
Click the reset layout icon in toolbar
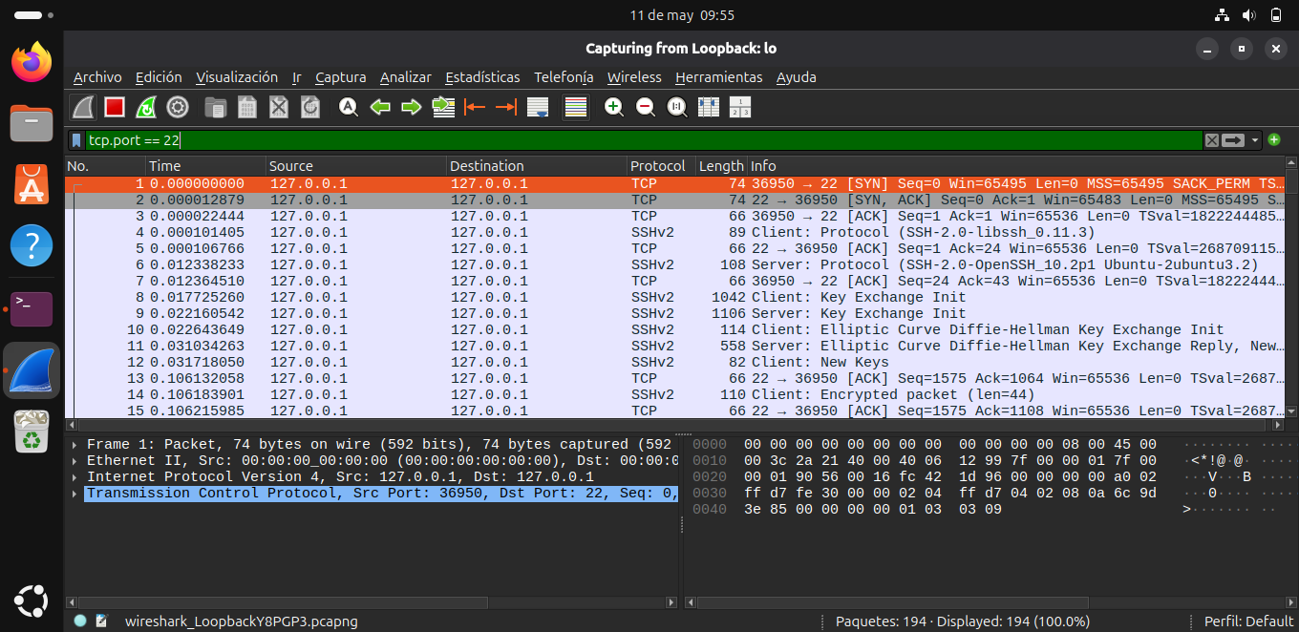740,107
